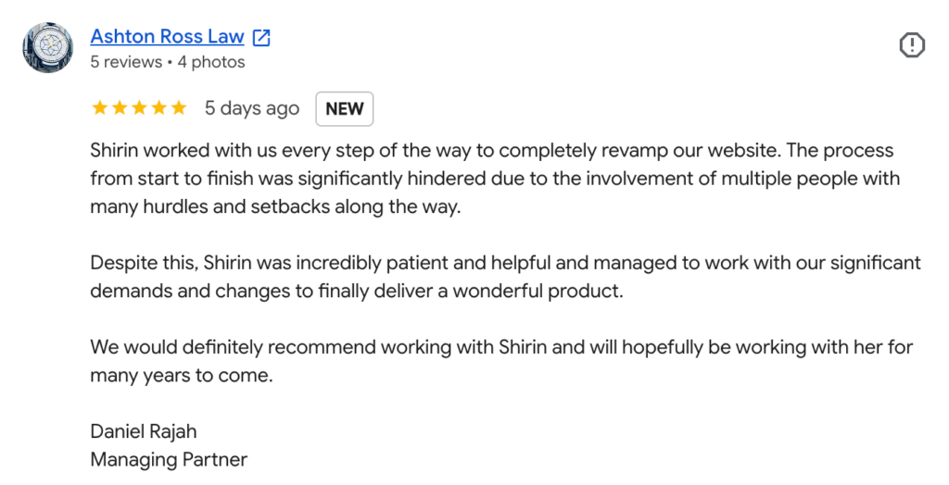Image resolution: width=949 pixels, height=485 pixels.
Task: Click the fourth rating star
Action: pos(159,108)
